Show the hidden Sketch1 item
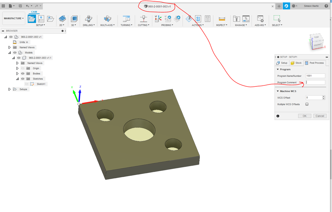 (x=27, y=84)
